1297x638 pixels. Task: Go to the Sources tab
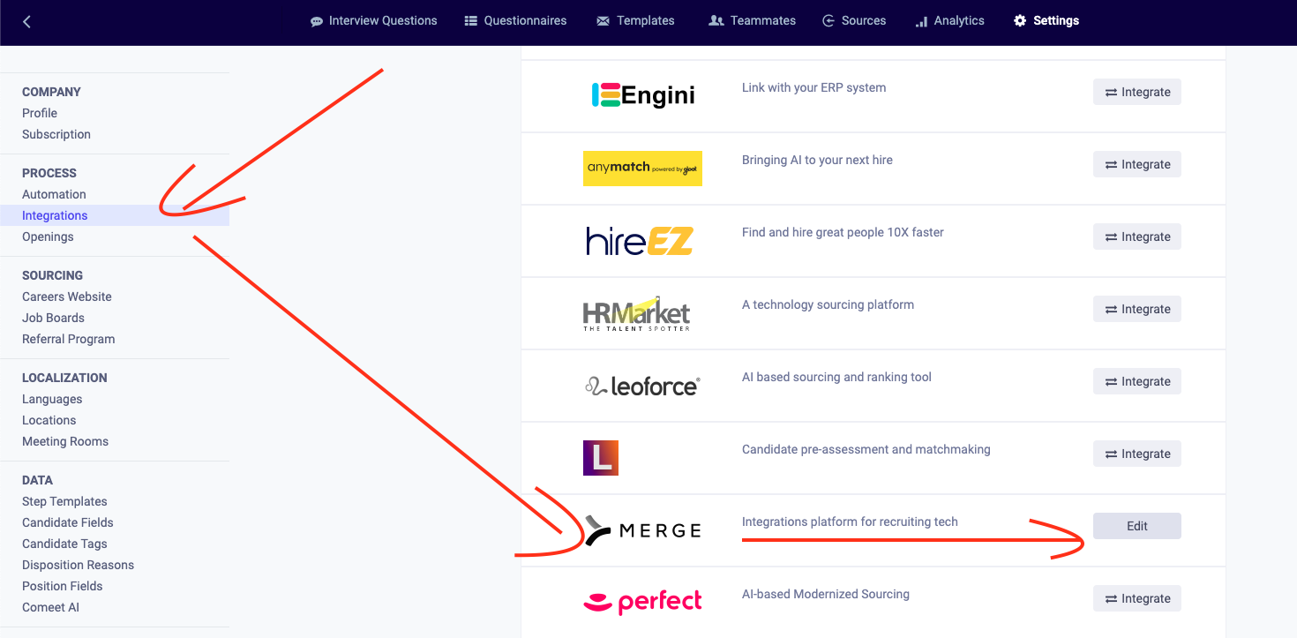(x=854, y=21)
